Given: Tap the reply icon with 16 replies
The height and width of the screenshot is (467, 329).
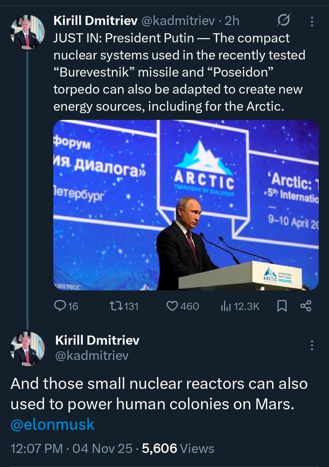Looking at the screenshot, I should (61, 306).
